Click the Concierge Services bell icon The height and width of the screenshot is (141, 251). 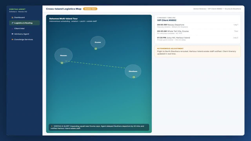pos(12,39)
